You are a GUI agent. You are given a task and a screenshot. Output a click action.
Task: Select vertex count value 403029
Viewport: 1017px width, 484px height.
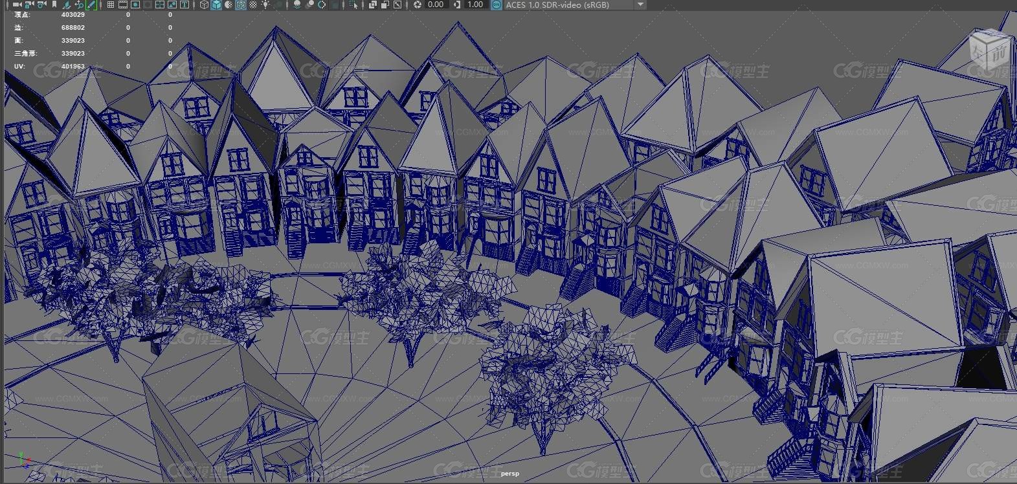[x=73, y=14]
